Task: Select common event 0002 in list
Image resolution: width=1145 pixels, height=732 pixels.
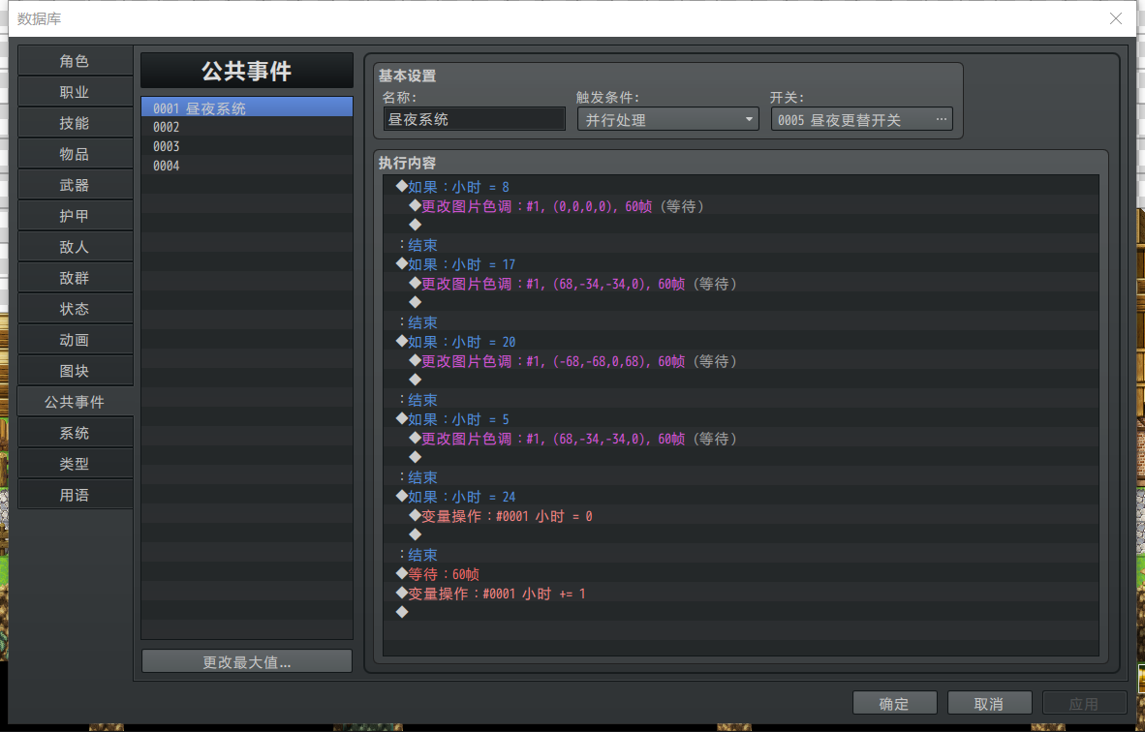Action: point(247,127)
